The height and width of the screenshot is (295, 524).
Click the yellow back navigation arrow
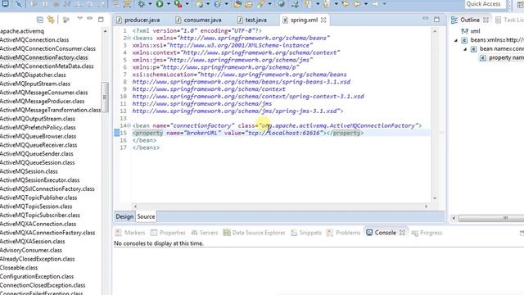click(x=357, y=4)
